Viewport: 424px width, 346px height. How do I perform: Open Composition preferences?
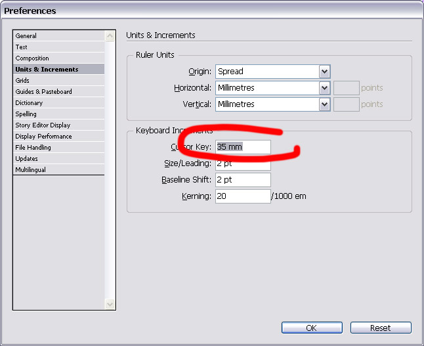coord(58,58)
